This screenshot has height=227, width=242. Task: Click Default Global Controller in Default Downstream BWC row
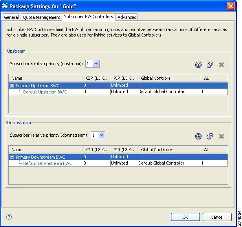(x=169, y=163)
